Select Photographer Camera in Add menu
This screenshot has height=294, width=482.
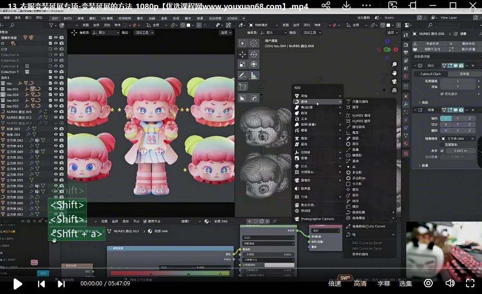317,219
